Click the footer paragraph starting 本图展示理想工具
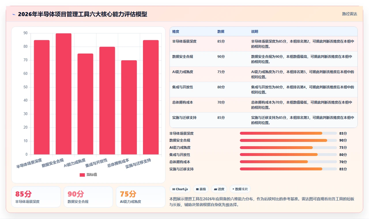 tap(262, 202)
